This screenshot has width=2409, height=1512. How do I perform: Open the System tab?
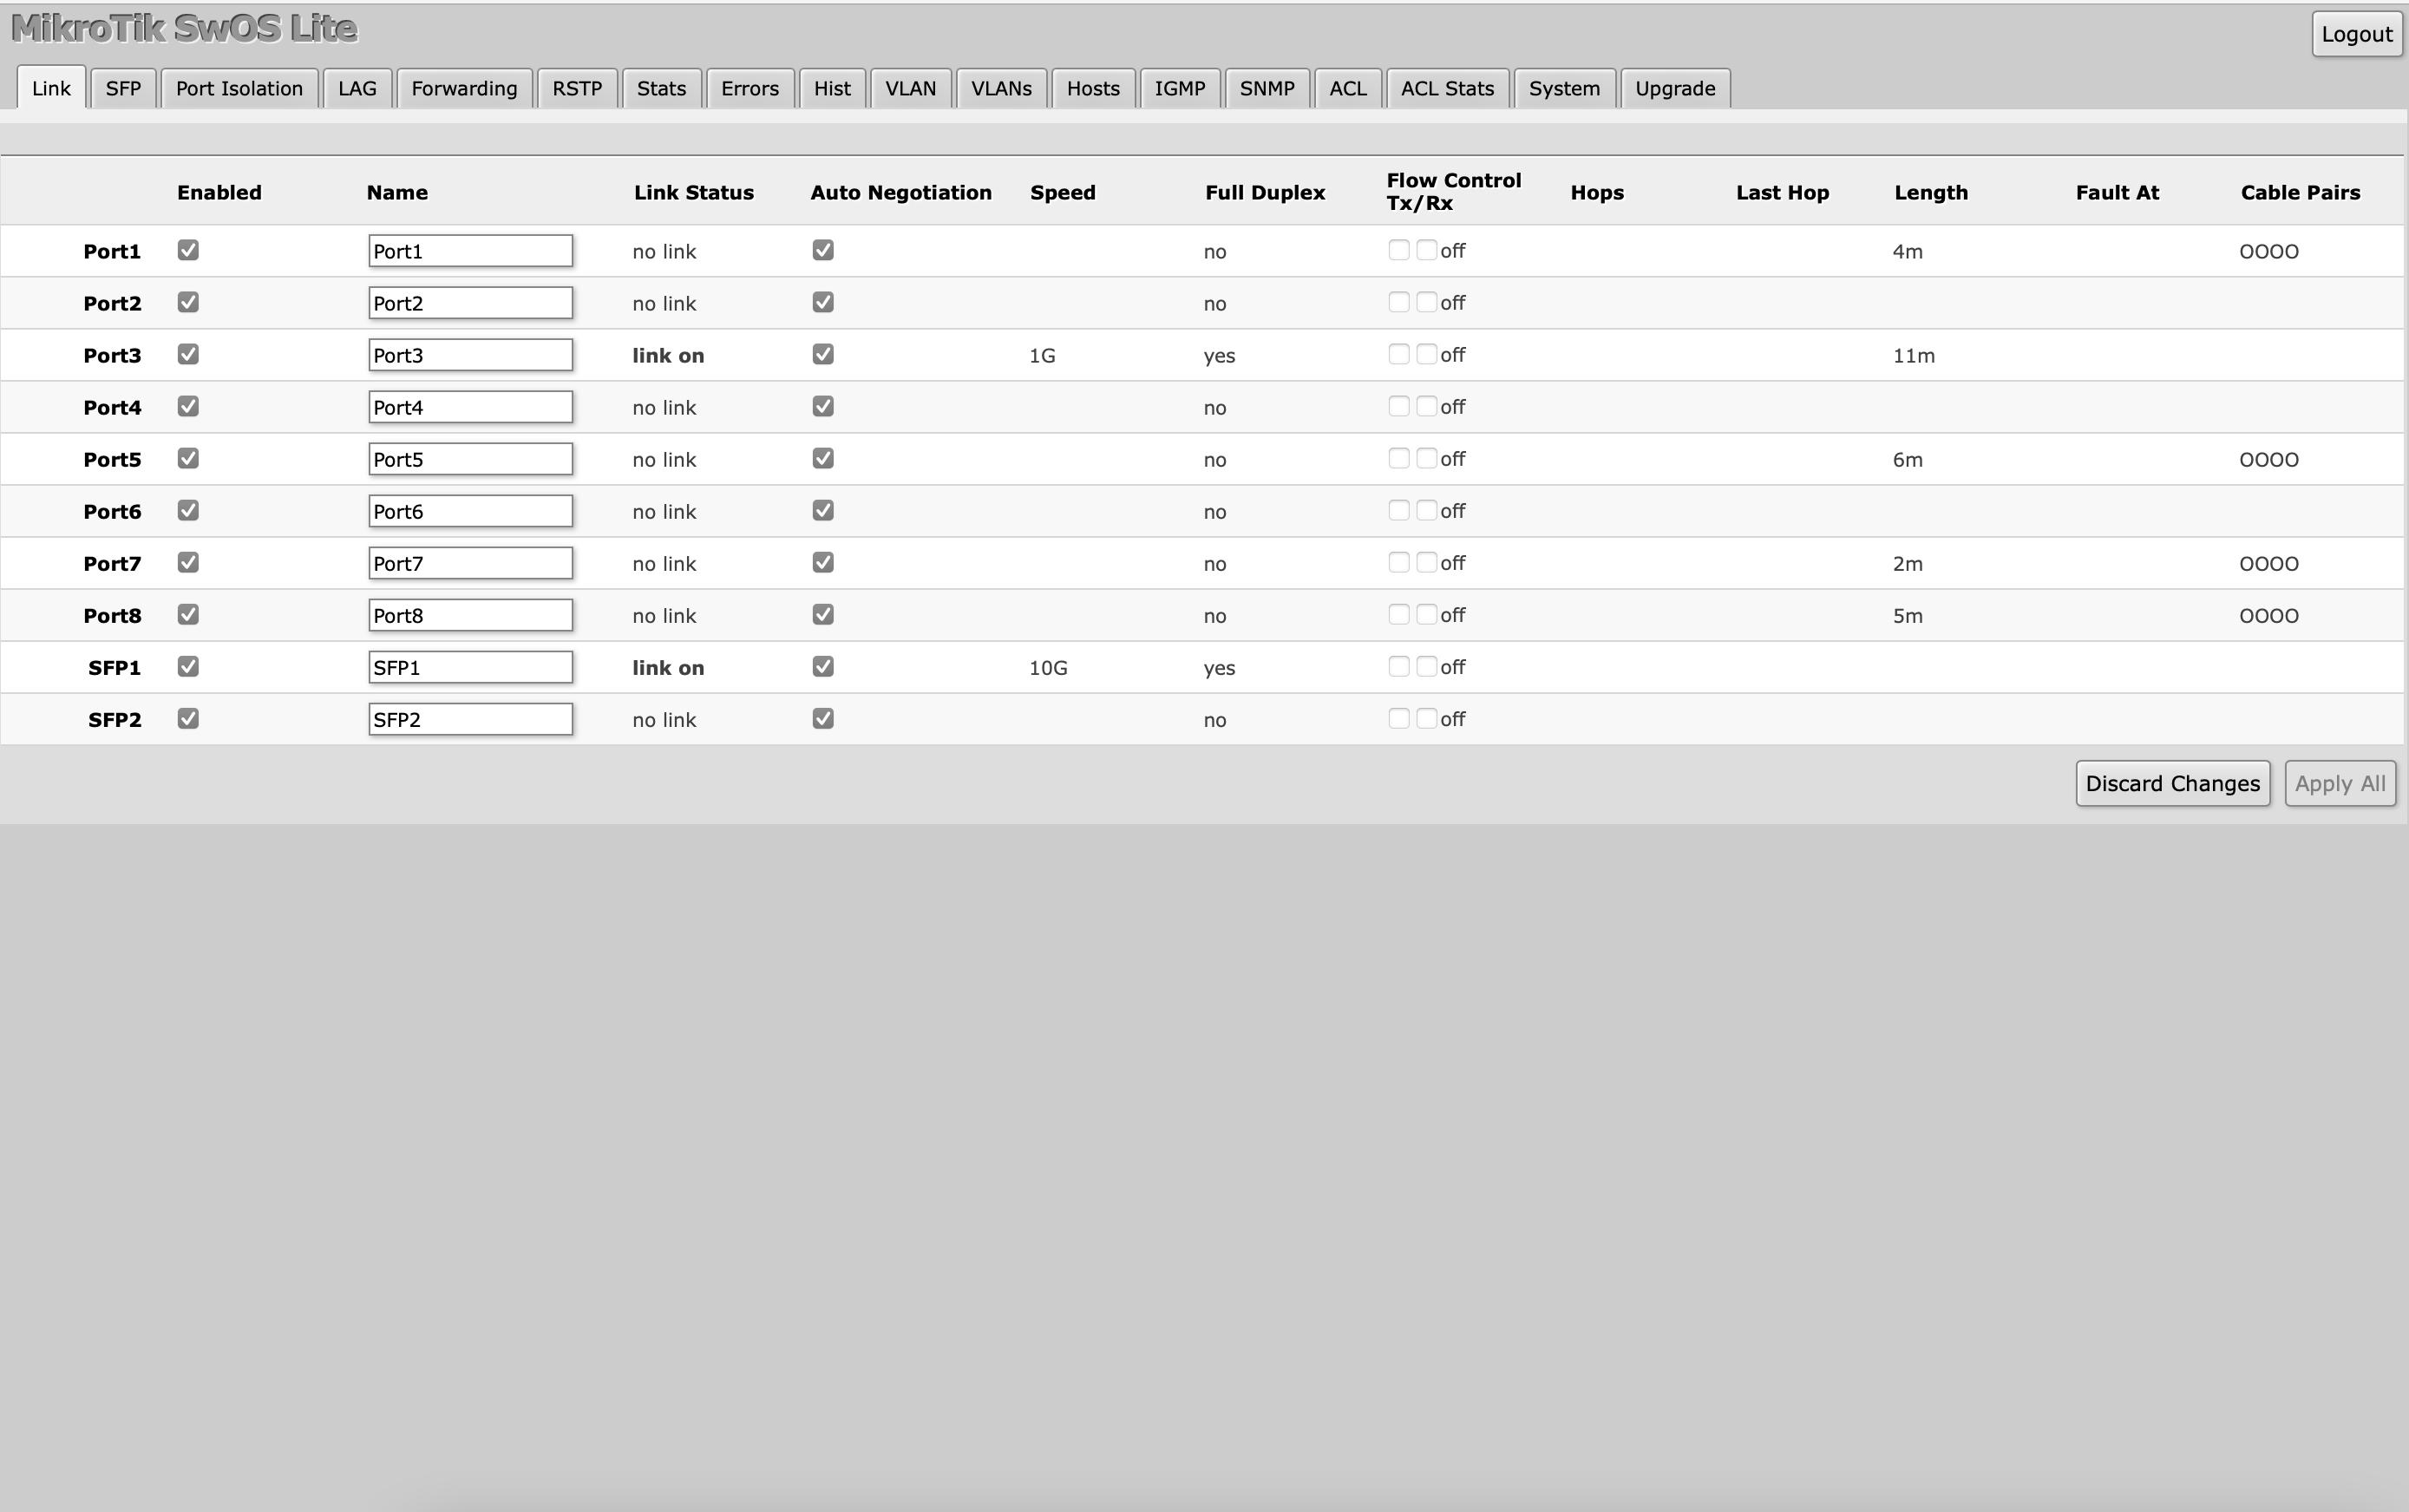[x=1564, y=88]
